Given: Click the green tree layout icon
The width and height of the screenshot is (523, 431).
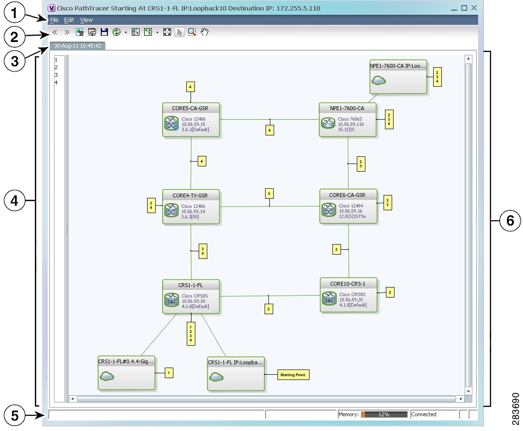Looking at the screenshot, I should tap(148, 32).
